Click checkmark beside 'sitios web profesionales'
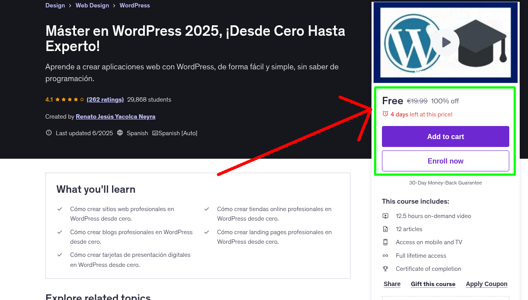The width and height of the screenshot is (528, 300). pos(60,209)
